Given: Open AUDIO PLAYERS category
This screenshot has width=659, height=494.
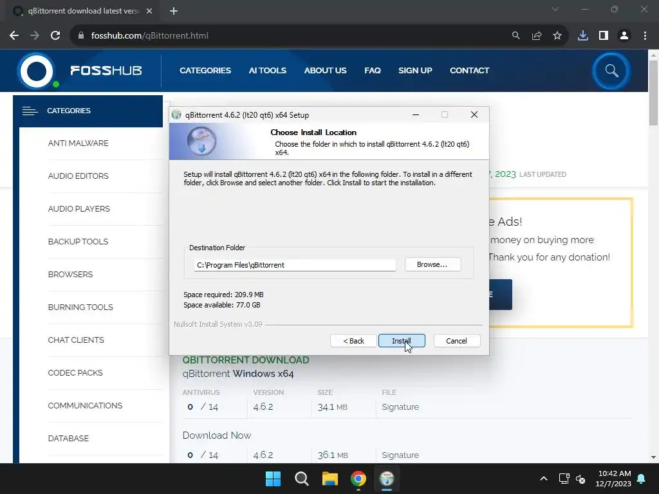Looking at the screenshot, I should click(x=79, y=209).
